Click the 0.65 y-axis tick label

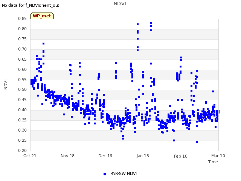(x=23, y=59)
